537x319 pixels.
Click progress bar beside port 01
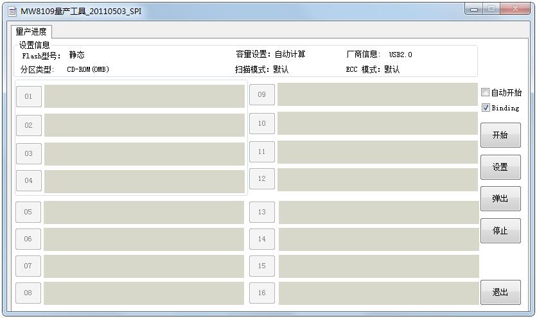pyautogui.click(x=145, y=96)
